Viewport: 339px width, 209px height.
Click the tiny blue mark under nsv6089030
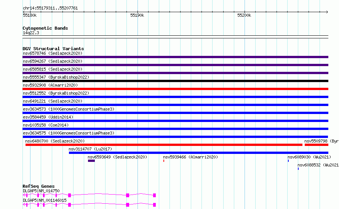click(288, 161)
